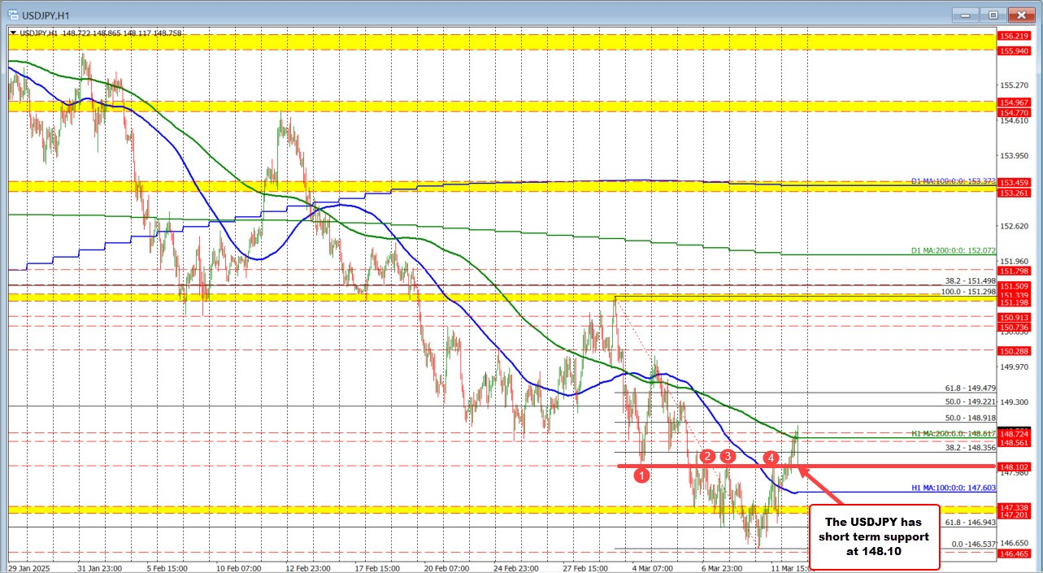The width and height of the screenshot is (1043, 573).
Task: Select the '150.288' red price label
Action: [x=1013, y=350]
